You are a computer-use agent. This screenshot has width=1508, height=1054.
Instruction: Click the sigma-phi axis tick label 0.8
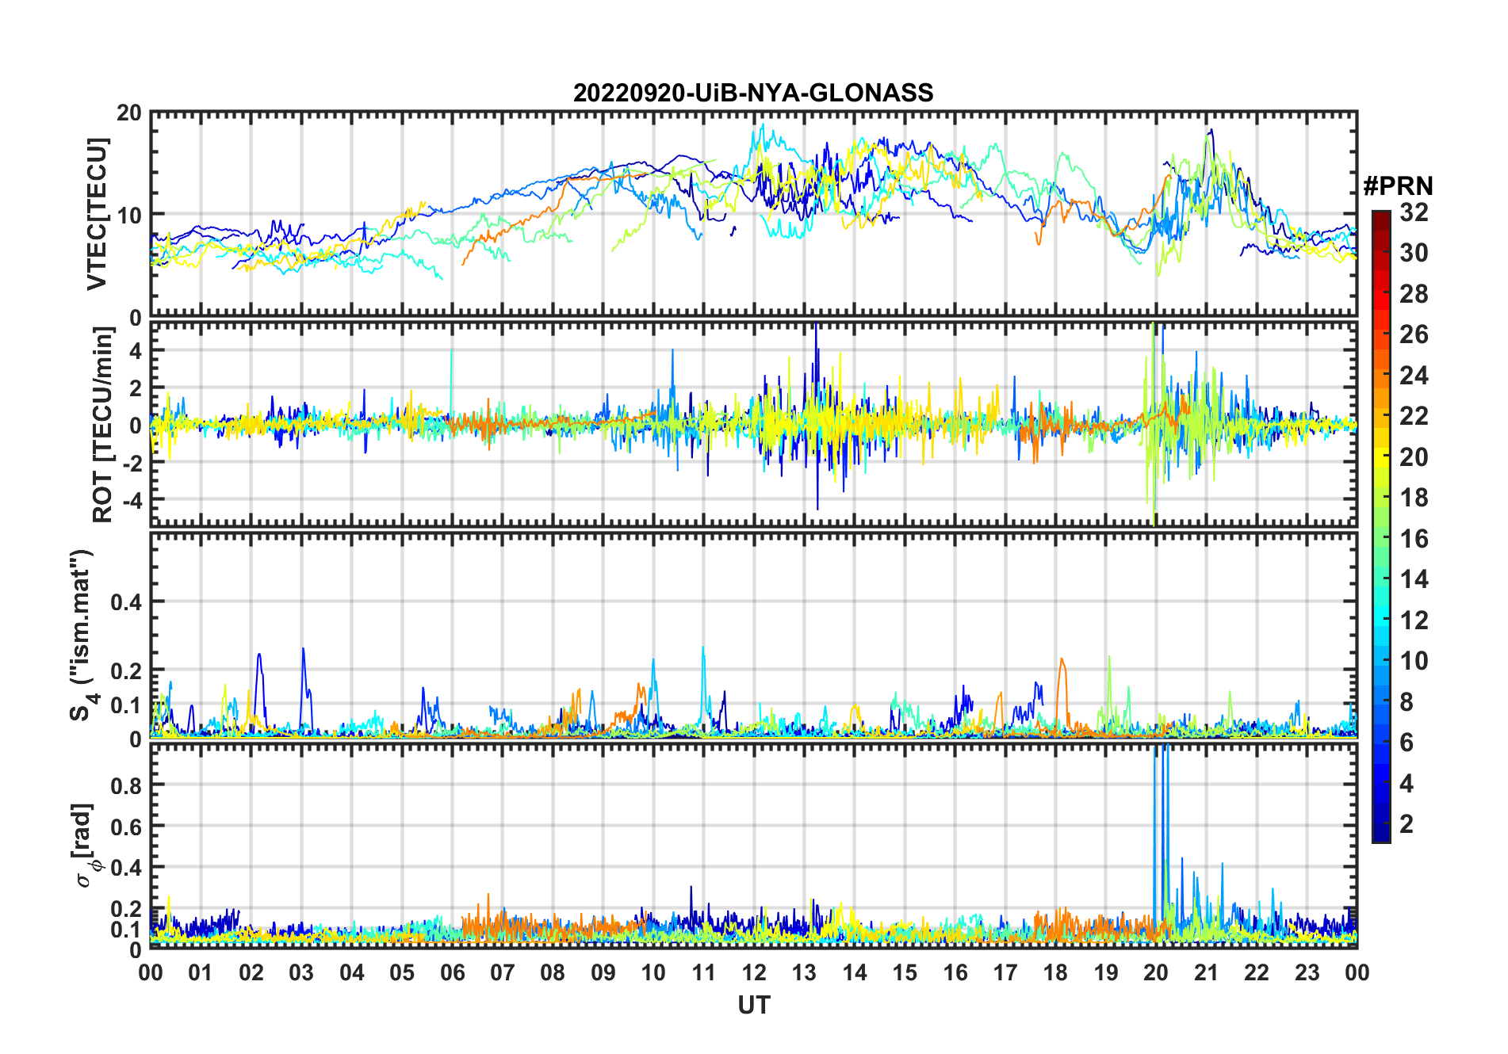click(x=126, y=785)
